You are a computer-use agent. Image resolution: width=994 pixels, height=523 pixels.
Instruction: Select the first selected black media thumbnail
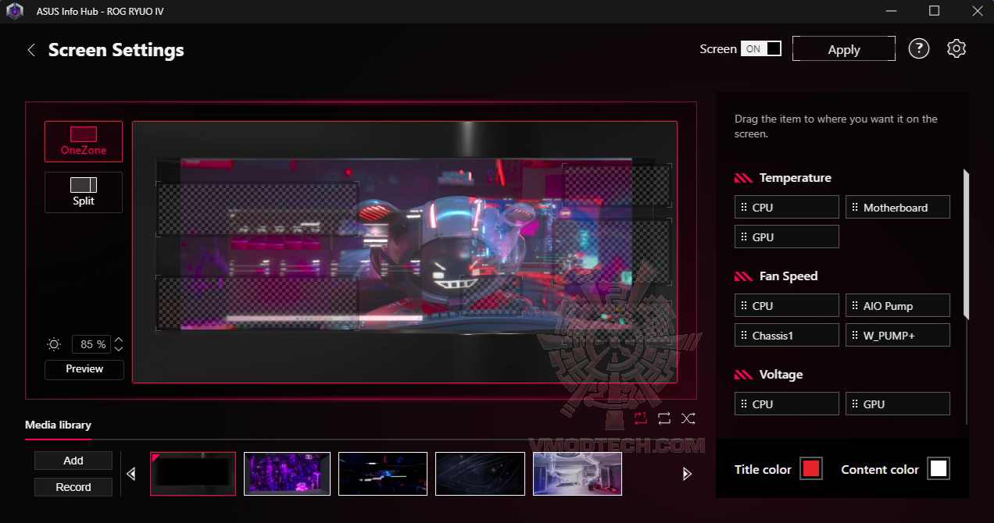193,474
